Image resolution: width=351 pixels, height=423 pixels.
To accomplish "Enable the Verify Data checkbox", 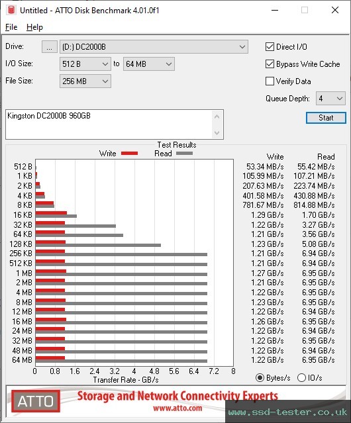I will pos(270,81).
